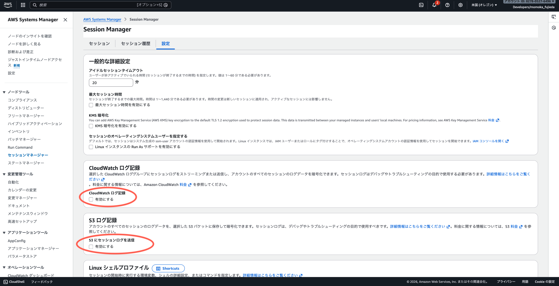Open the help question mark icon

tap(447, 5)
